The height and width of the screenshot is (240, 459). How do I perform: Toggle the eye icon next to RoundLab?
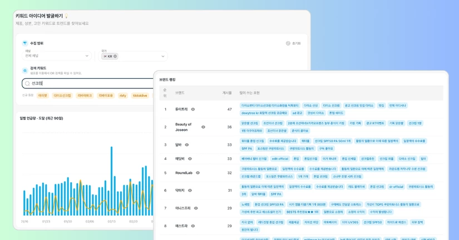pos(198,173)
